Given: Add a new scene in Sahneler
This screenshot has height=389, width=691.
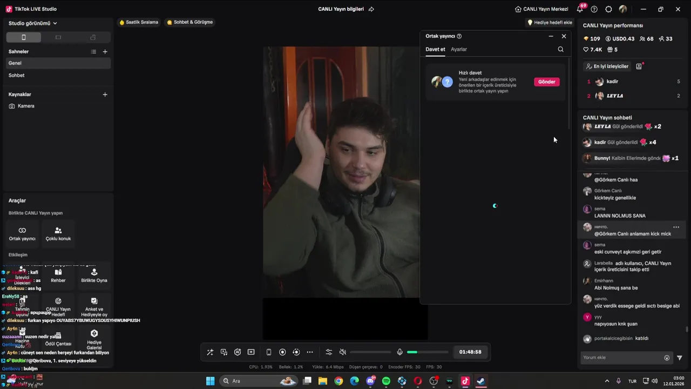Looking at the screenshot, I should click(105, 52).
